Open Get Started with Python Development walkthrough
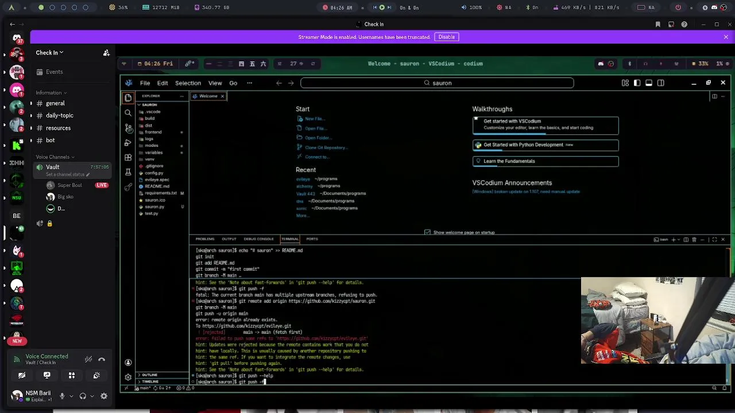 pyautogui.click(x=546, y=145)
